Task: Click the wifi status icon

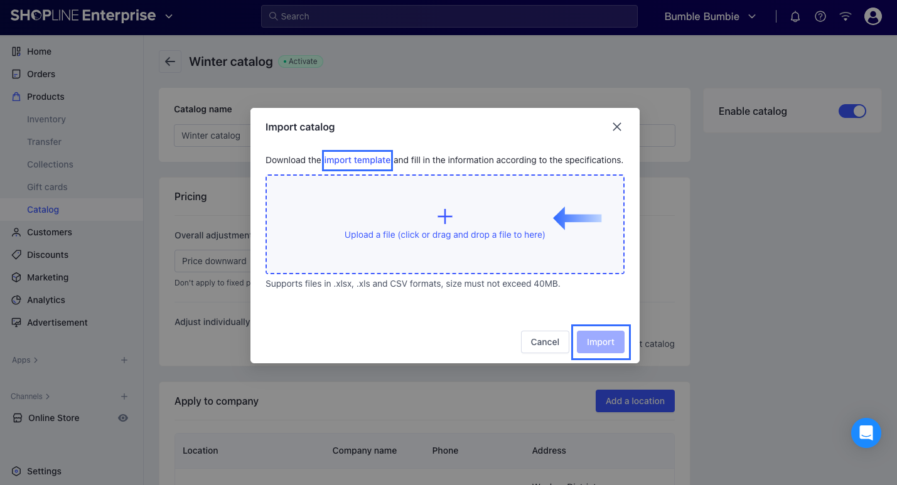Action: [846, 17]
